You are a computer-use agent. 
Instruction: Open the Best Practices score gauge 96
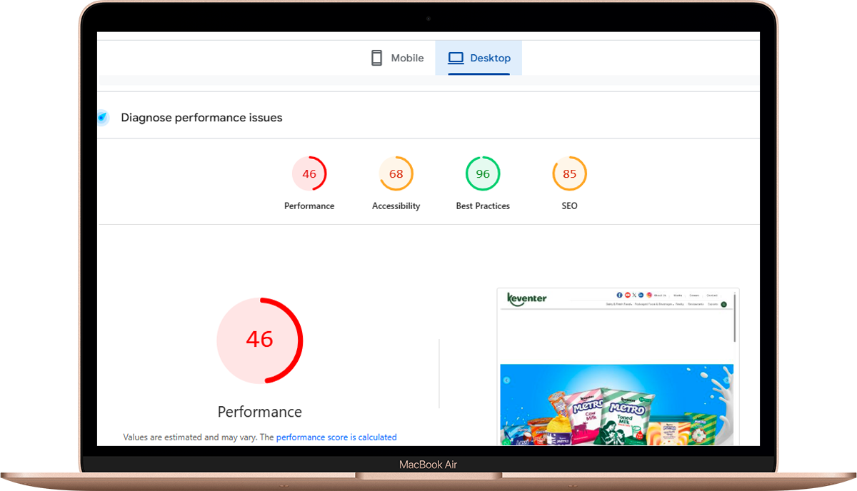(483, 173)
